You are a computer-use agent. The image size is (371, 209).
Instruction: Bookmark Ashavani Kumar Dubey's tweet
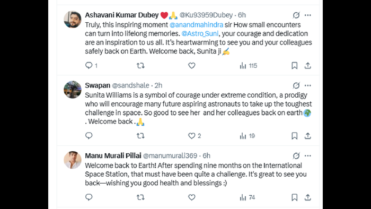294,66
